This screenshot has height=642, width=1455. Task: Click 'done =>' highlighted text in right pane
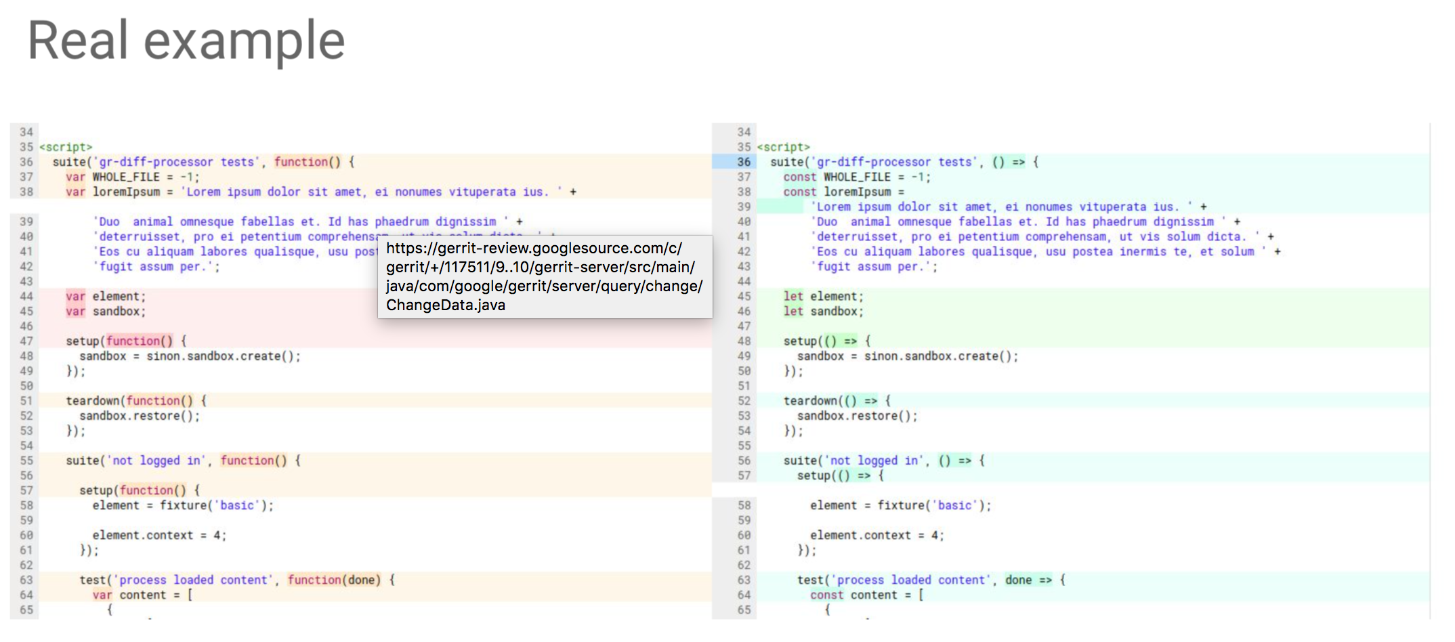pyautogui.click(x=1028, y=580)
